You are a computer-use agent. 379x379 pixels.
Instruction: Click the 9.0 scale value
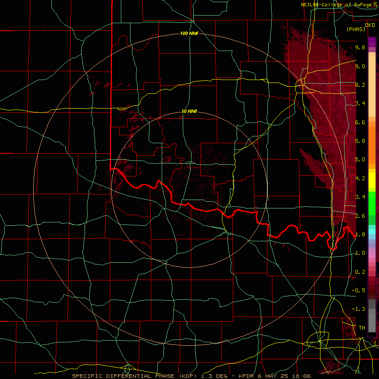[360, 66]
